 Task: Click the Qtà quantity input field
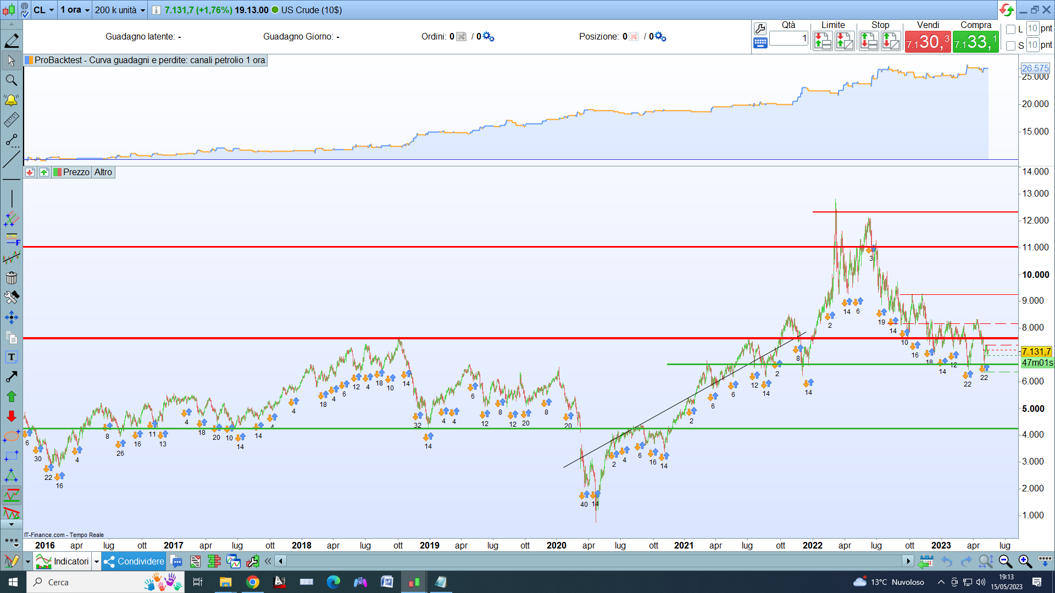[789, 38]
